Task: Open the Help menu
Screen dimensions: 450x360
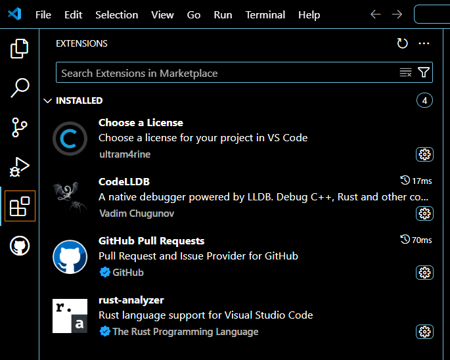Action: click(x=309, y=14)
